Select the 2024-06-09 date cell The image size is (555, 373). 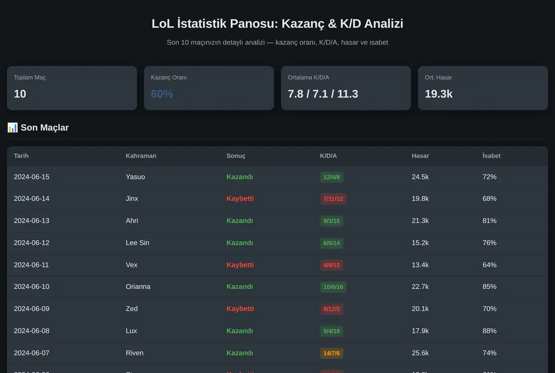coord(31,309)
